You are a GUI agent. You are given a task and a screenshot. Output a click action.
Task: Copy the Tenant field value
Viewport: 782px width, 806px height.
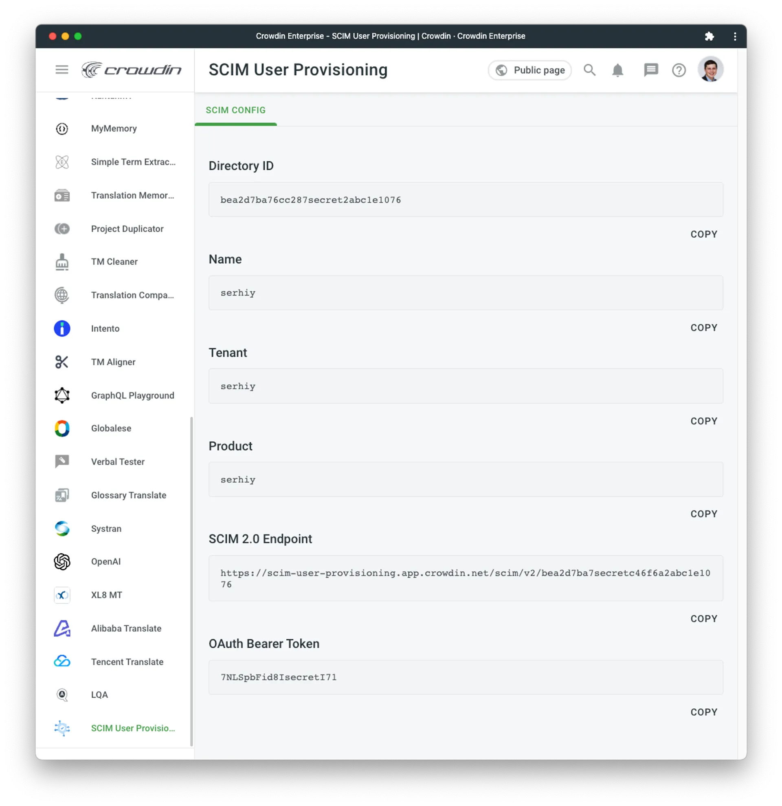click(x=703, y=421)
